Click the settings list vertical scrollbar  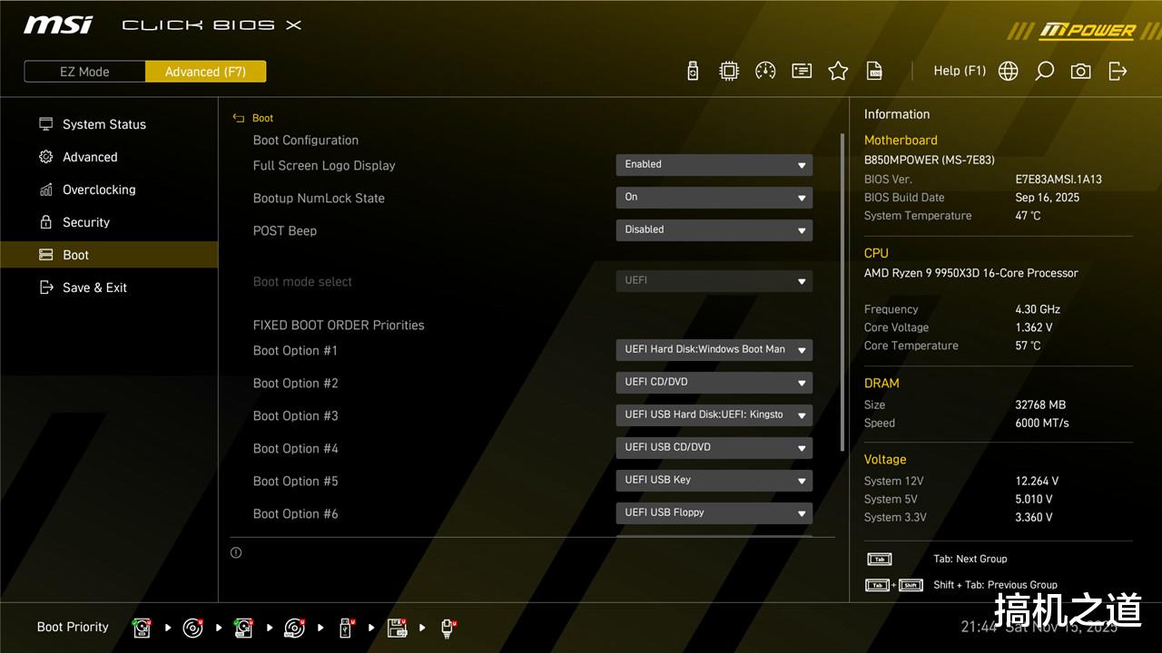842,291
